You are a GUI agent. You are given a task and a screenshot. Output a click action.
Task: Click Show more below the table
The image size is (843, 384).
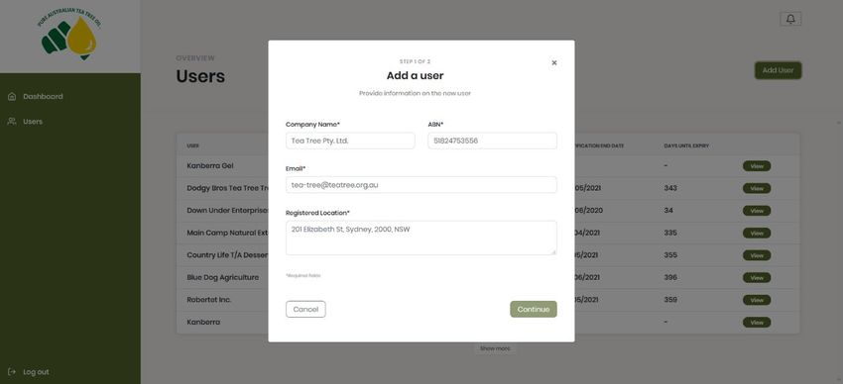click(x=495, y=348)
